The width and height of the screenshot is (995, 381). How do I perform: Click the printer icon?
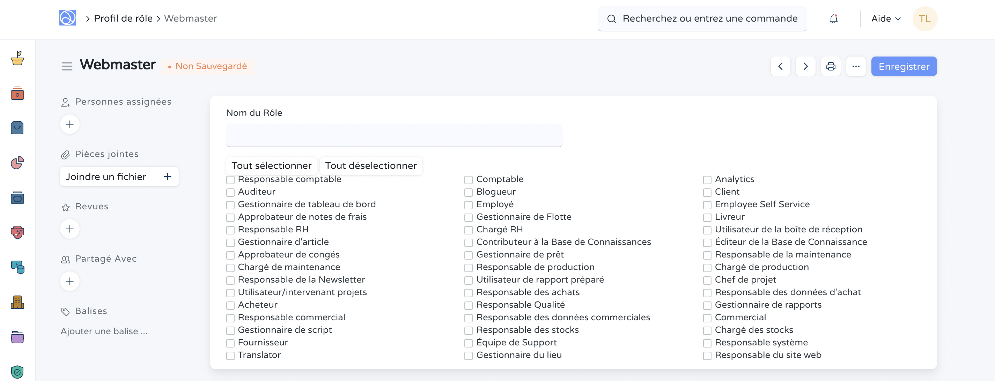[x=831, y=66]
